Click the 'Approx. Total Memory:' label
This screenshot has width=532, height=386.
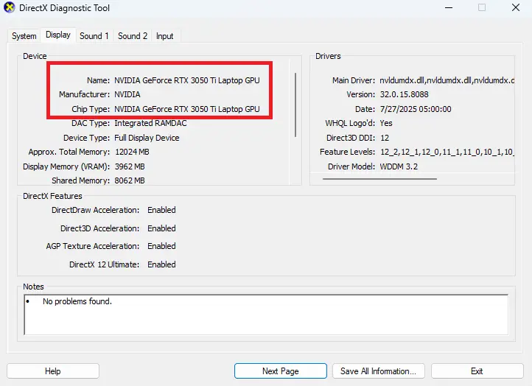(x=69, y=152)
